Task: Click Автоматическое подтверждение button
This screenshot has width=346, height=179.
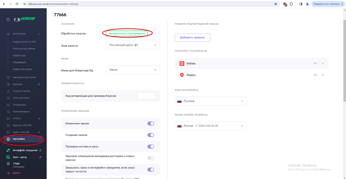Action: pyautogui.click(x=127, y=33)
